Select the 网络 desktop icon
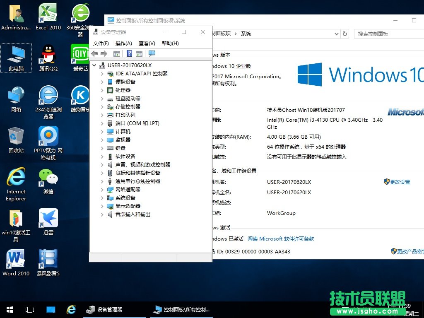Viewport: 424px width, 318px height. coord(16,99)
